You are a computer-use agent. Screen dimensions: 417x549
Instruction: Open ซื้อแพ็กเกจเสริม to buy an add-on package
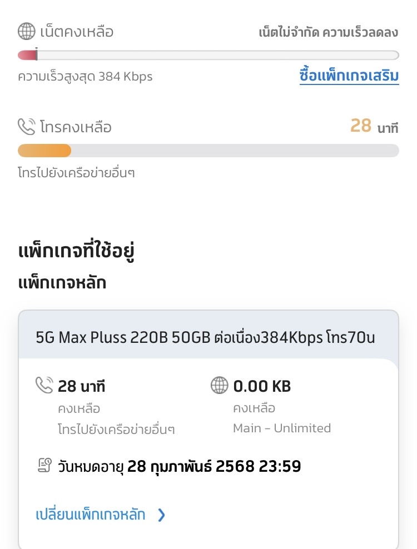tap(349, 77)
